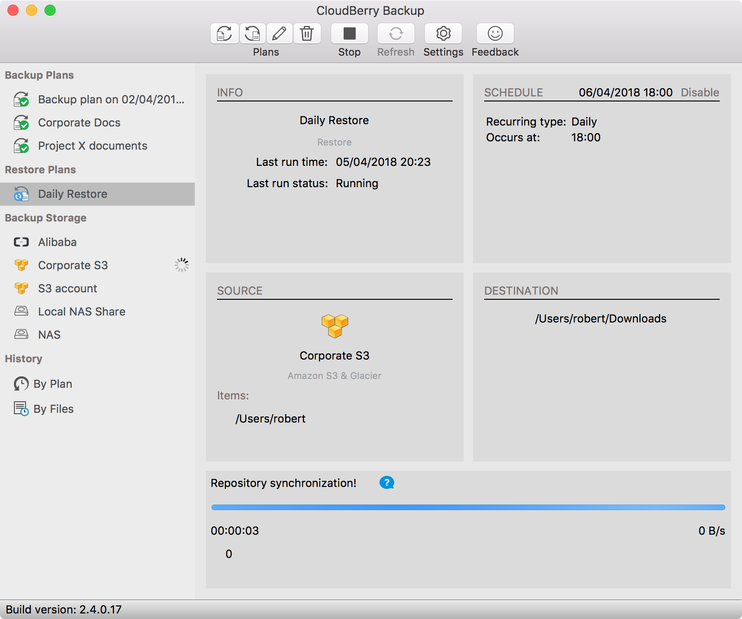Click the Backup Plans section header
The height and width of the screenshot is (619, 742).
[39, 75]
